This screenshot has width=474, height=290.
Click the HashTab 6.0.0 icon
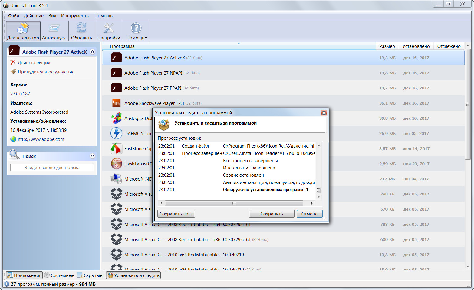(x=116, y=164)
